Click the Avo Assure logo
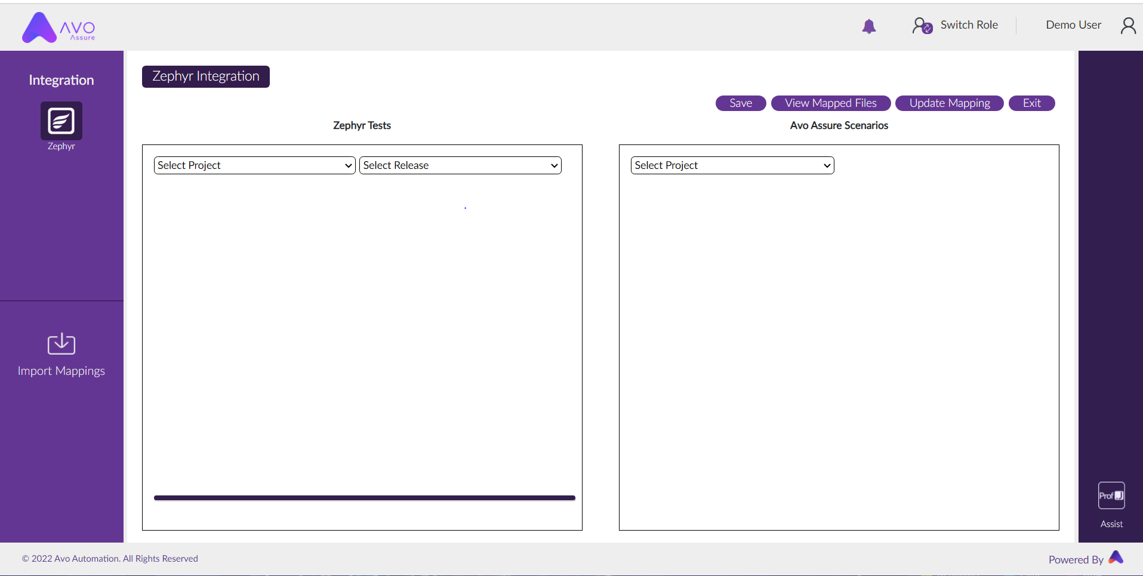 58,27
